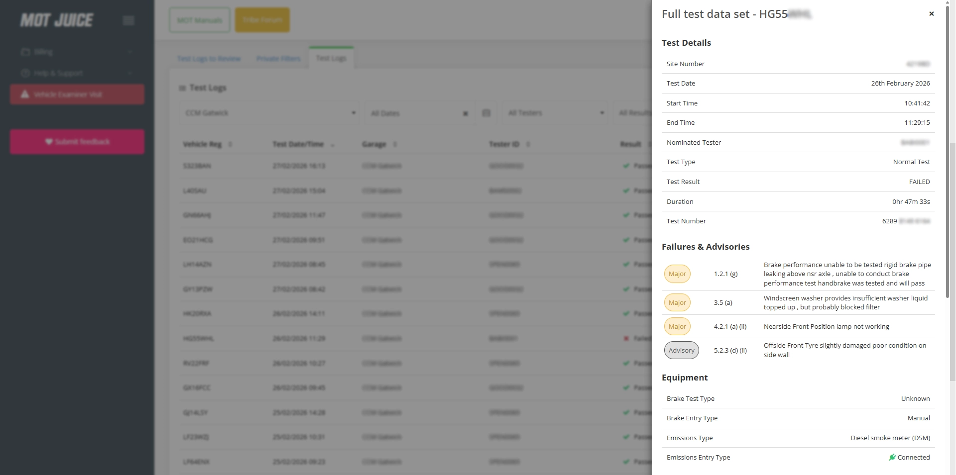Screen dimensions: 956x475
Task: Expand the Help & Support sidebar section
Action: click(x=130, y=73)
